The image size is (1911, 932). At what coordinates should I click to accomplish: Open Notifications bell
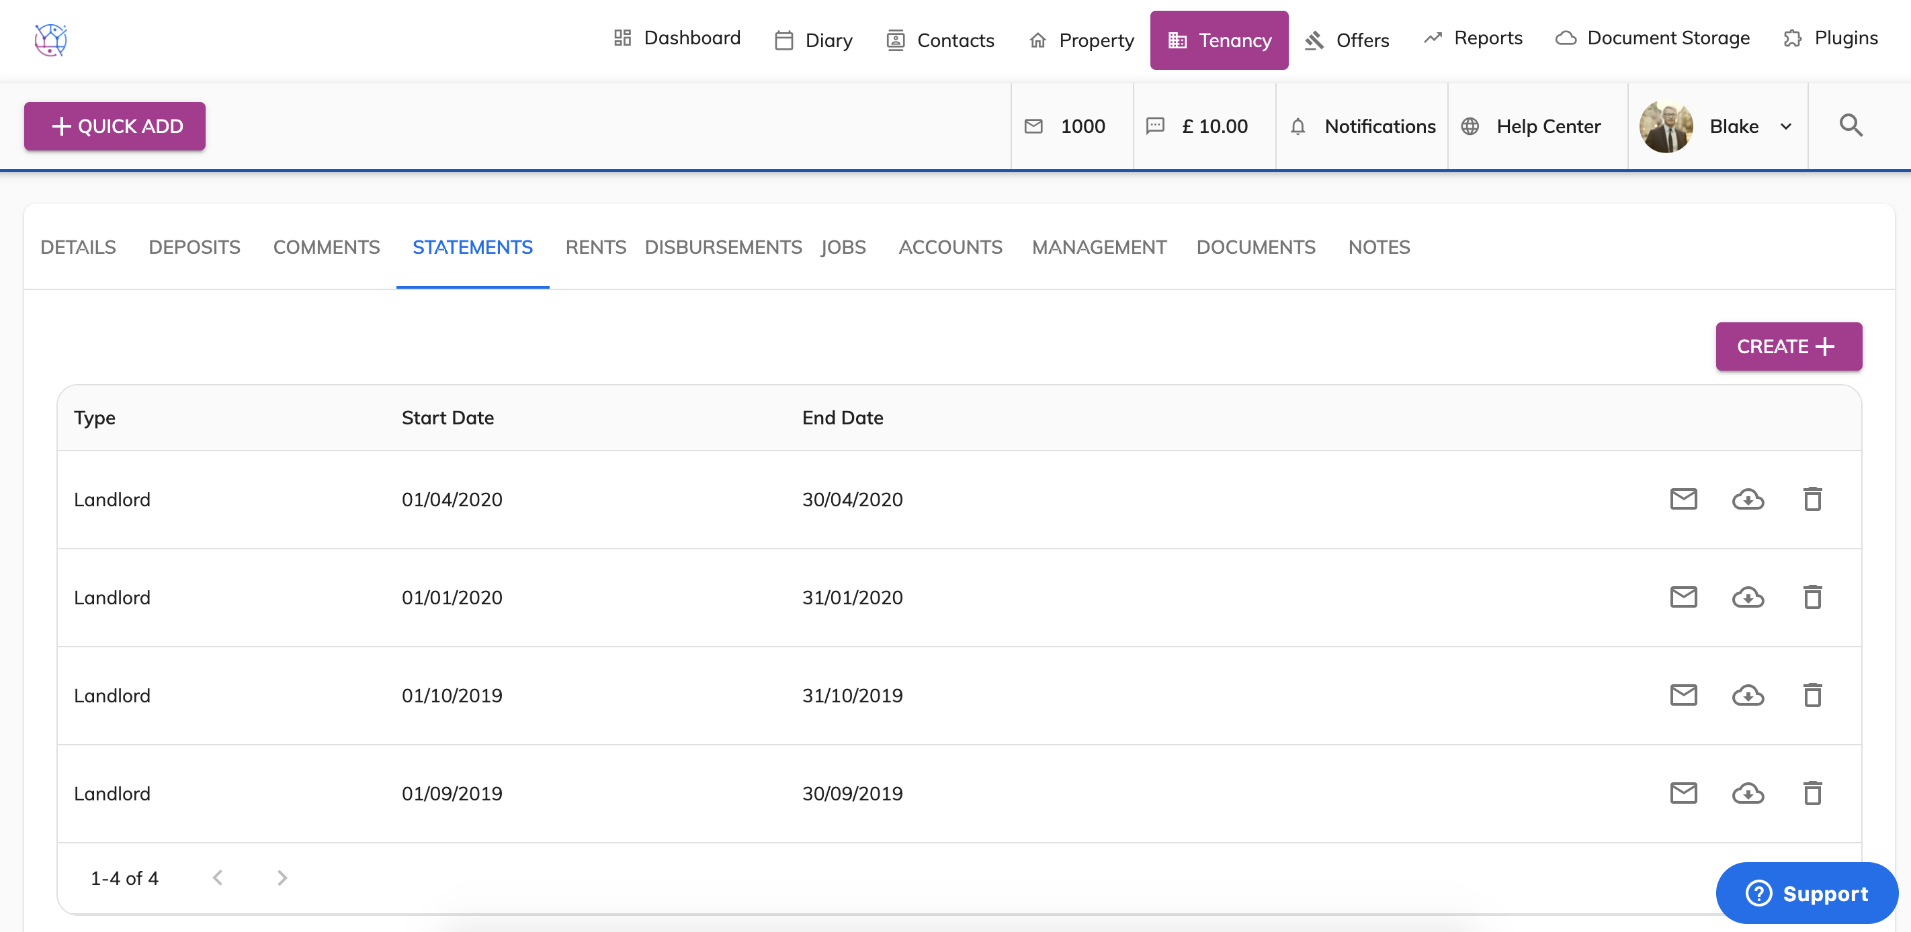pos(1298,127)
